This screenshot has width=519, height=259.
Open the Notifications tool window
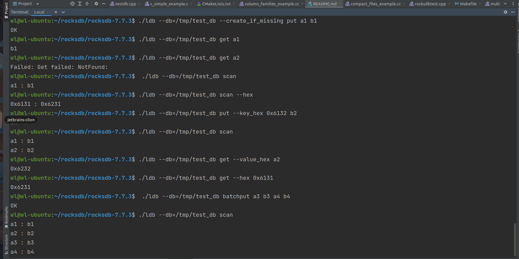point(517,41)
